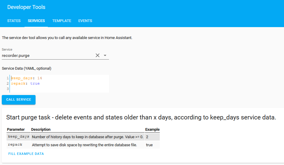Image resolution: width=284 pixels, height=165 pixels.
Task: Focus the Service field showing recorder.purge
Action: [x=48, y=55]
